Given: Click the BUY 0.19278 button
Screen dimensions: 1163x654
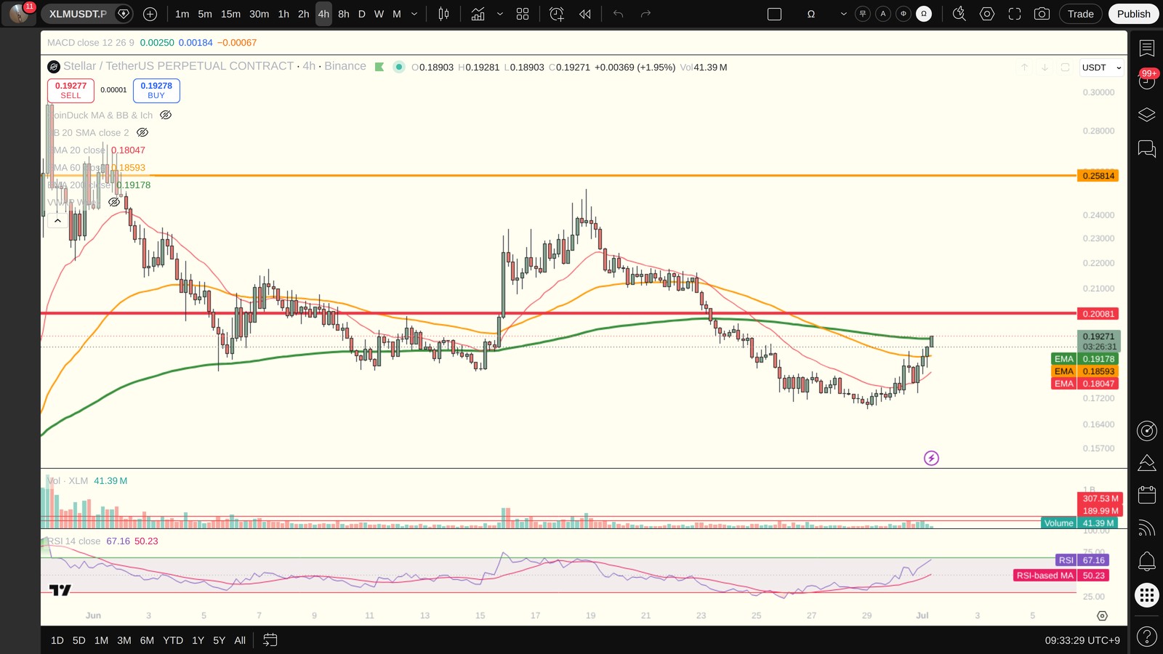Looking at the screenshot, I should [x=156, y=90].
